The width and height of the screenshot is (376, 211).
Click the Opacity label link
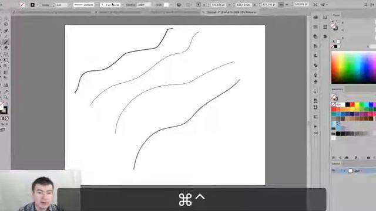point(130,5)
